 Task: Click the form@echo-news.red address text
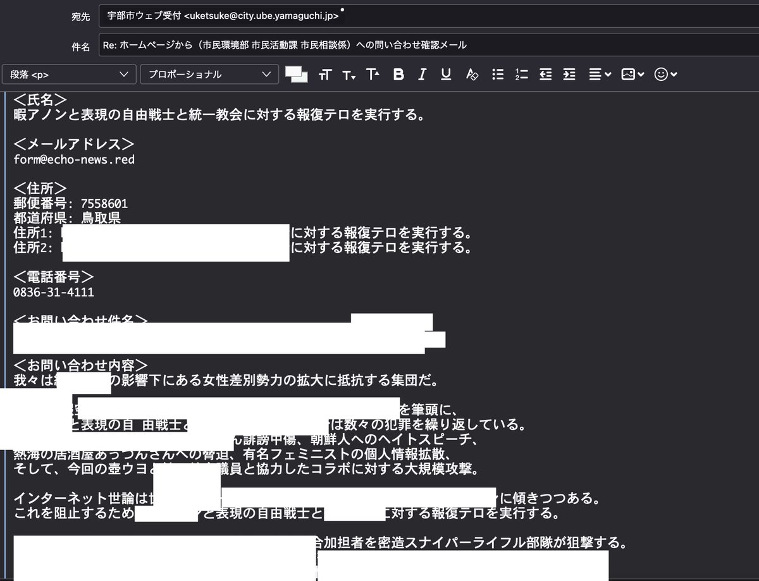(x=74, y=159)
